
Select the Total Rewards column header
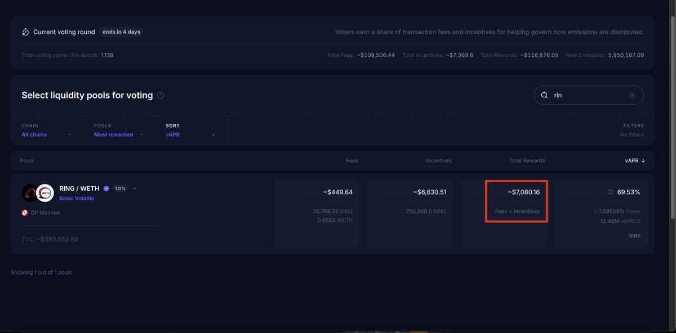point(527,160)
